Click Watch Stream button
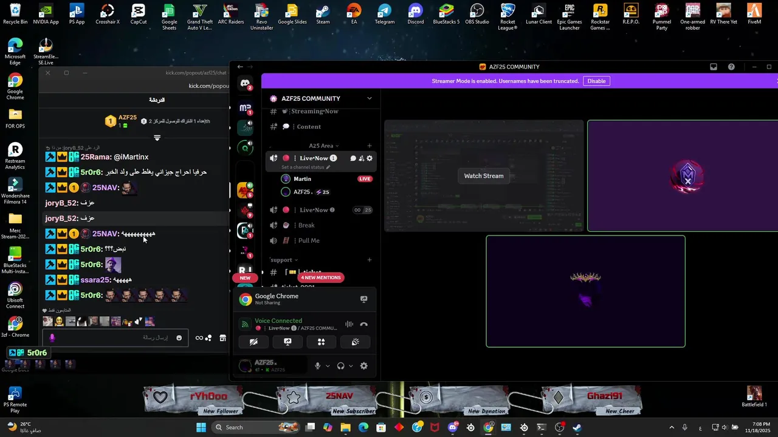 point(484,176)
